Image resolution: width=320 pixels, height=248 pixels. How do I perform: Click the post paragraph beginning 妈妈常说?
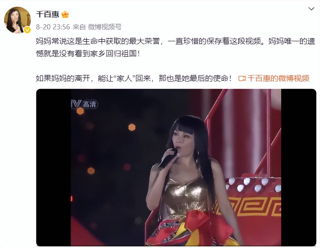(176, 47)
